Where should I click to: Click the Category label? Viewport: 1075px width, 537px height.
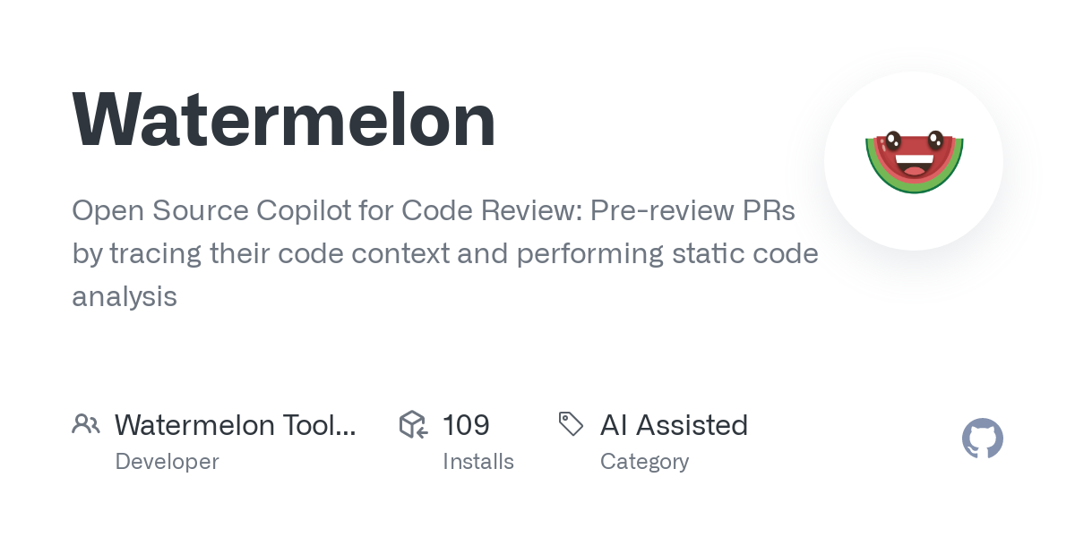point(644,462)
